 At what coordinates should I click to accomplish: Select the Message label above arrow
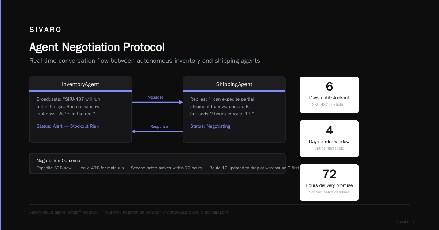coord(155,97)
